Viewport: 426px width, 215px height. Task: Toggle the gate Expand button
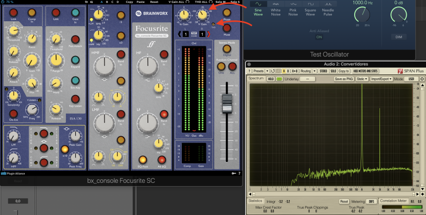coord(75,60)
